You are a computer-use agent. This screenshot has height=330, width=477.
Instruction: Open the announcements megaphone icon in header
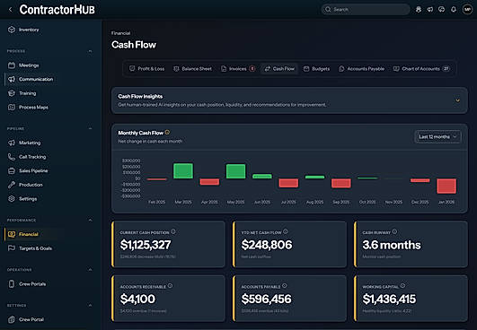[x=430, y=9]
